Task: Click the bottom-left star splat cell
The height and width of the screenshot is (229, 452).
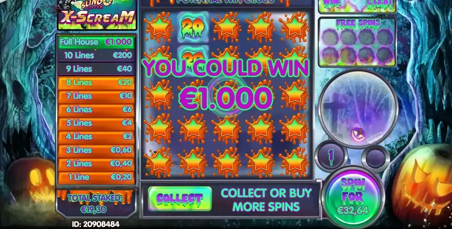Action: [159, 162]
